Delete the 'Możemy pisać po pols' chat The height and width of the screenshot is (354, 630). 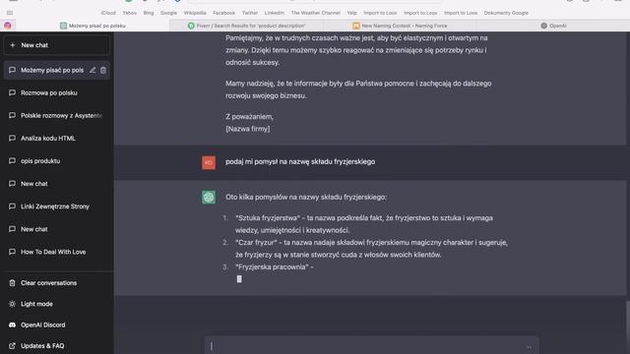pos(103,70)
